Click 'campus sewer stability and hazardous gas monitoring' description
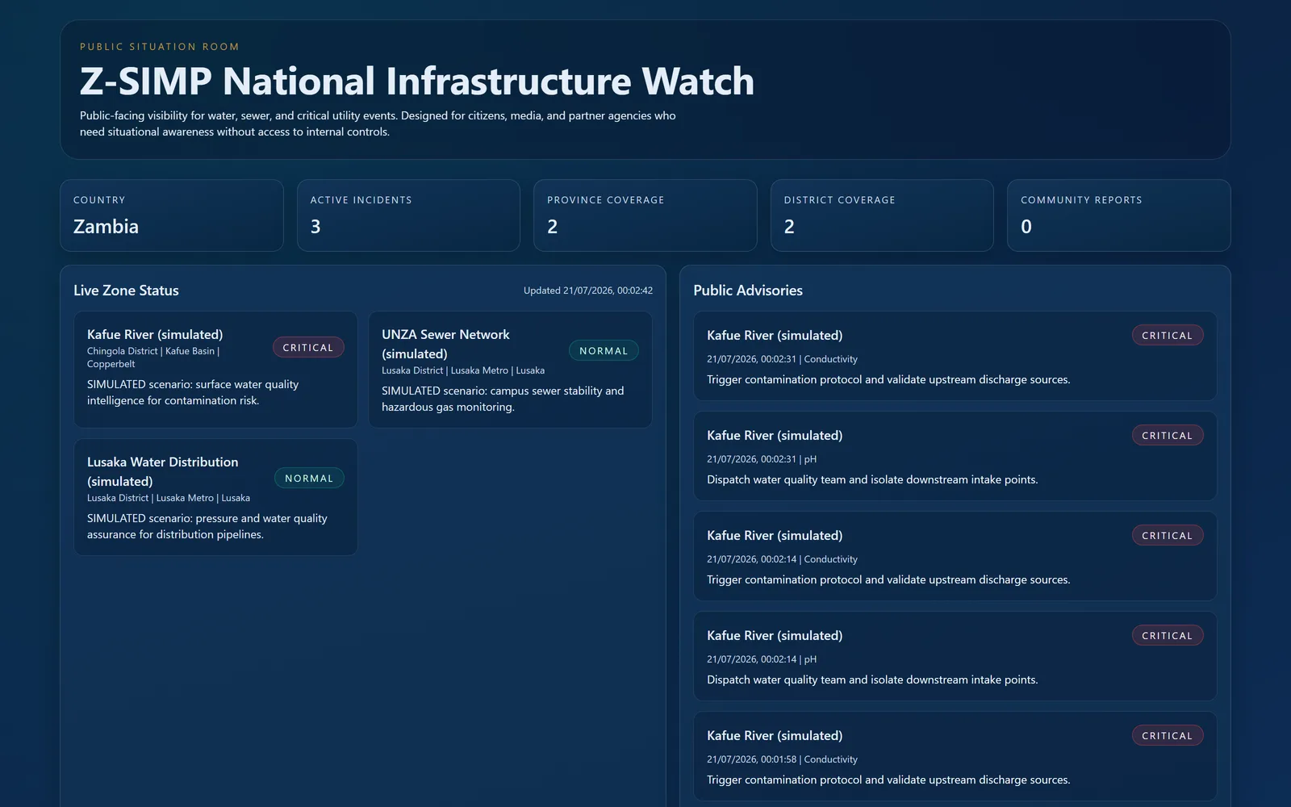The image size is (1291, 807). pos(503,399)
